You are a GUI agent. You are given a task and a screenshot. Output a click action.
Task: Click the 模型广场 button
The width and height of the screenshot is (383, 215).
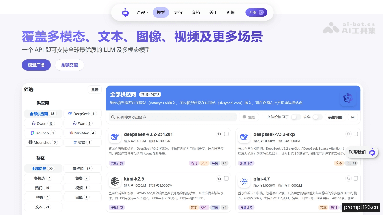point(36,65)
